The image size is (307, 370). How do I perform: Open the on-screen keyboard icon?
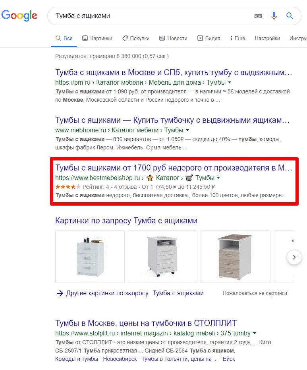coord(258,16)
